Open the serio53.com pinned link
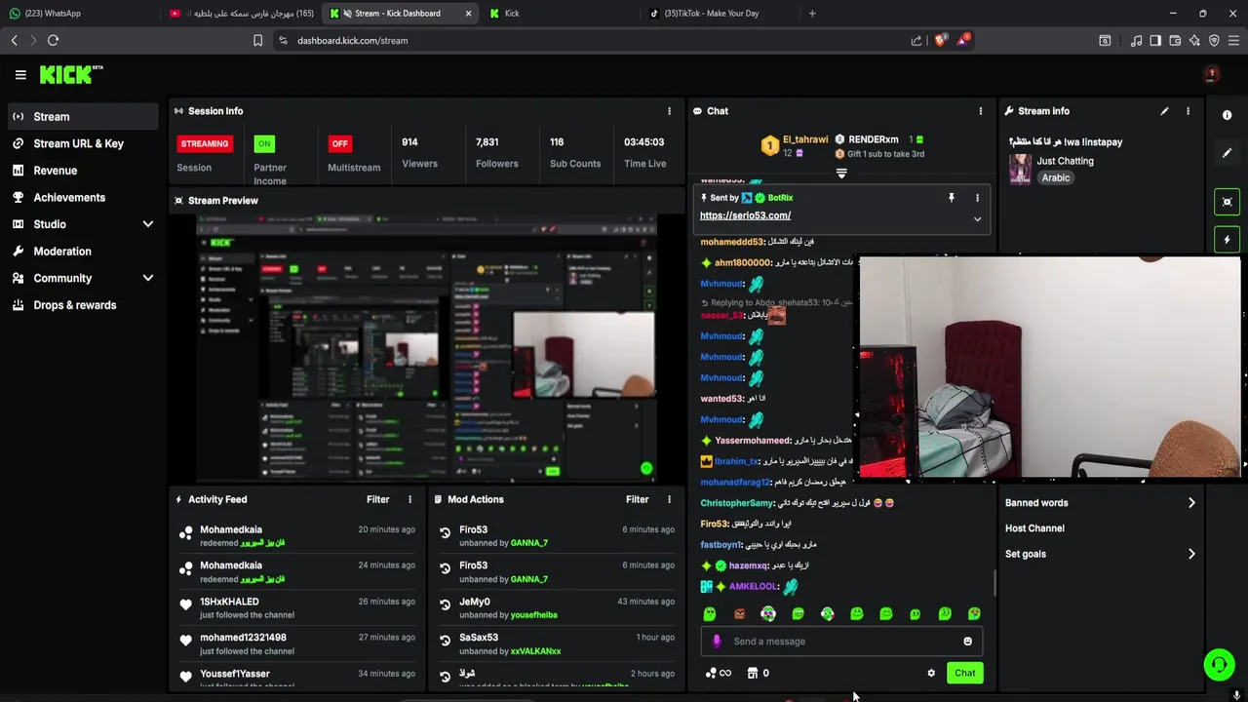The width and height of the screenshot is (1248, 702). click(x=745, y=215)
